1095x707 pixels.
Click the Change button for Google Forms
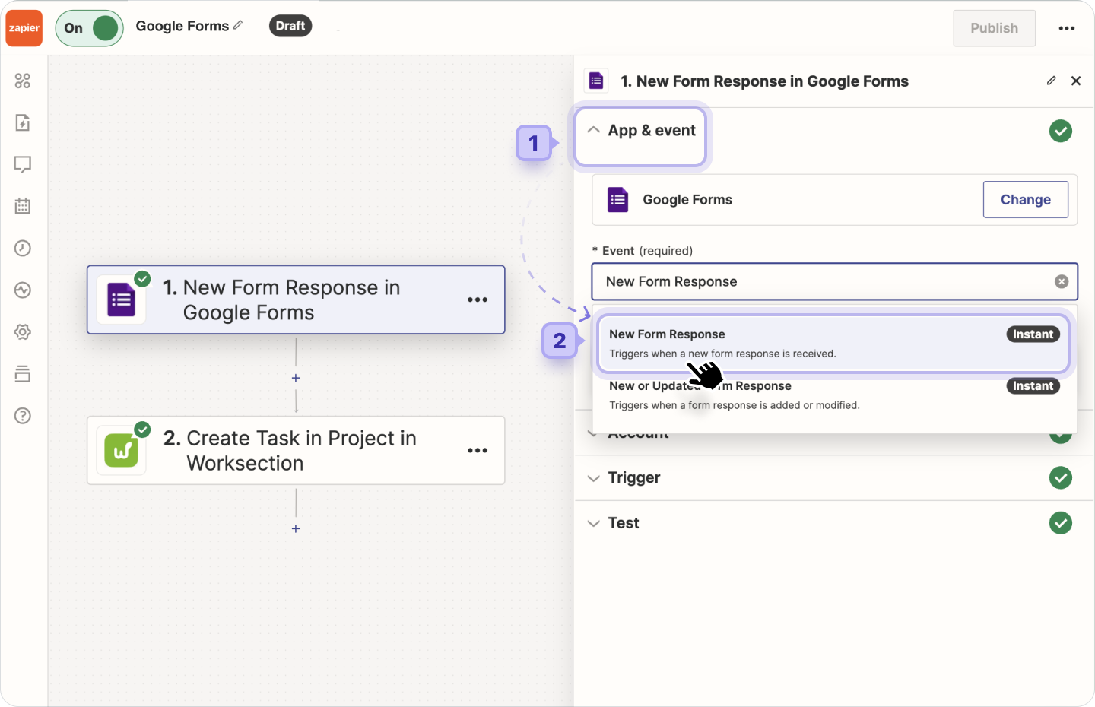[x=1025, y=199]
